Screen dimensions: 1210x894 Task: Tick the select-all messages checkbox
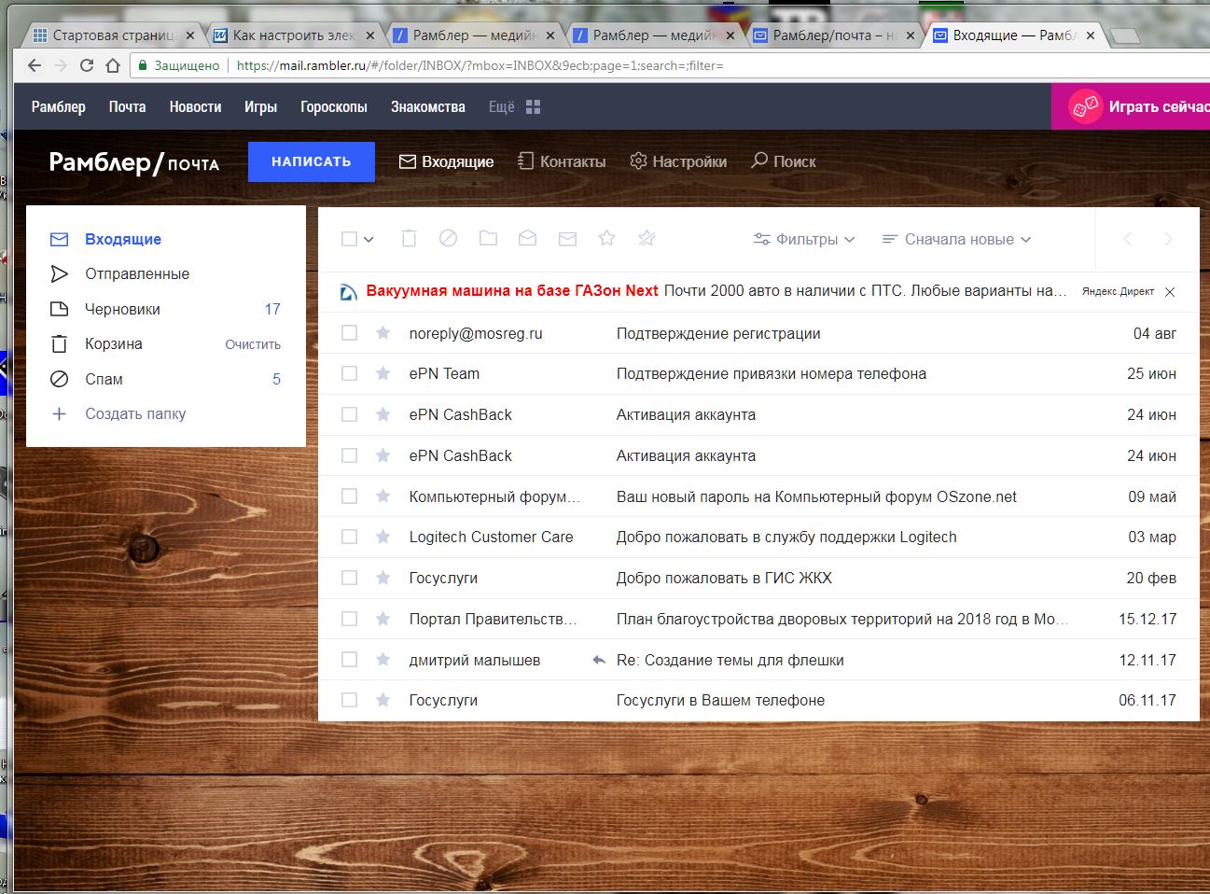(349, 239)
